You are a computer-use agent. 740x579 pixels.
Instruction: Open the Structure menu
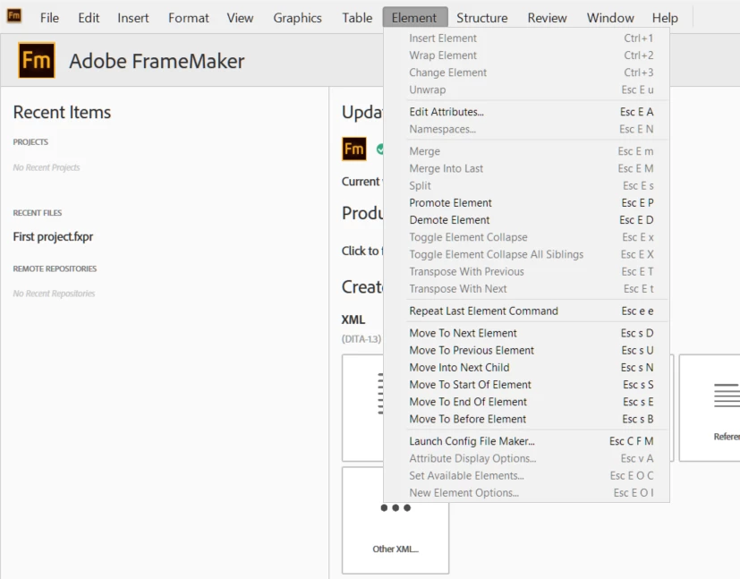(481, 18)
